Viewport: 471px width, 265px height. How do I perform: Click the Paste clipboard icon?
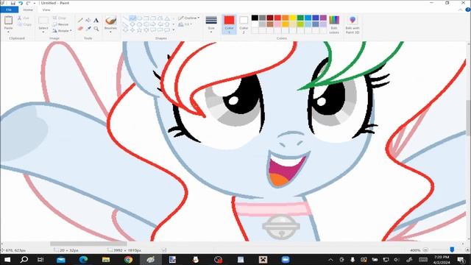[8, 20]
